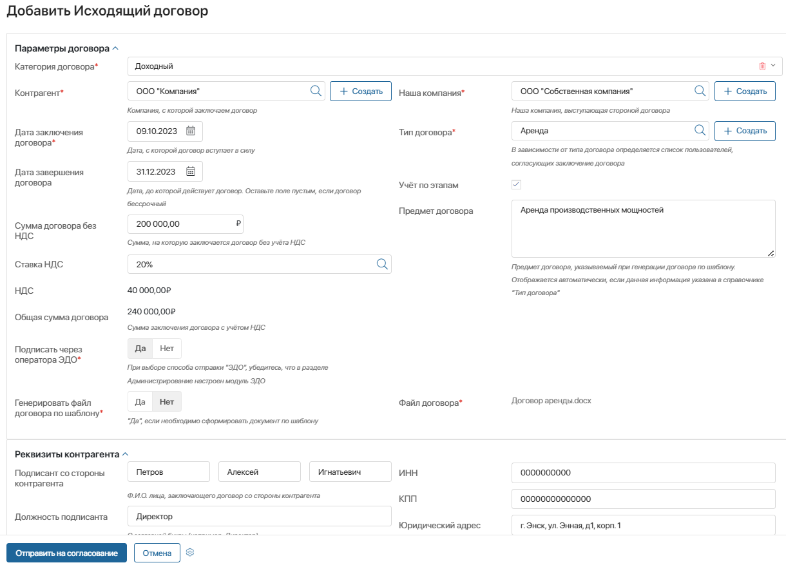The height and width of the screenshot is (565, 786).
Task: Toggle the Учёт по этапам checkbox
Action: point(516,185)
